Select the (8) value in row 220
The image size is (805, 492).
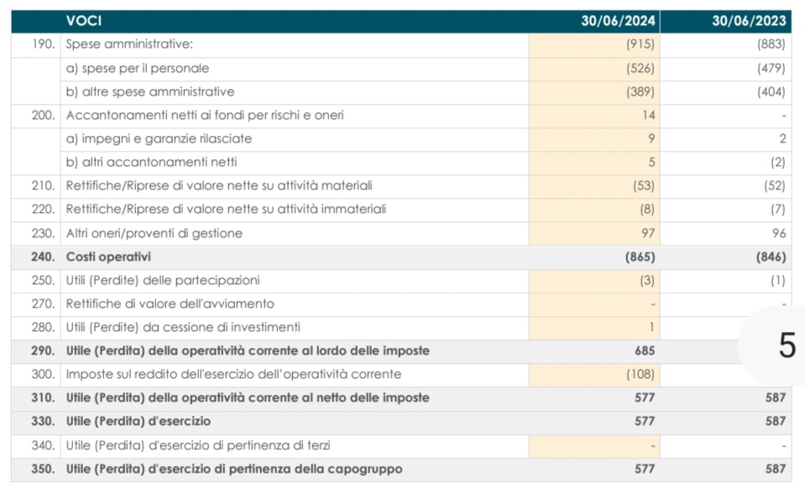[x=647, y=209]
